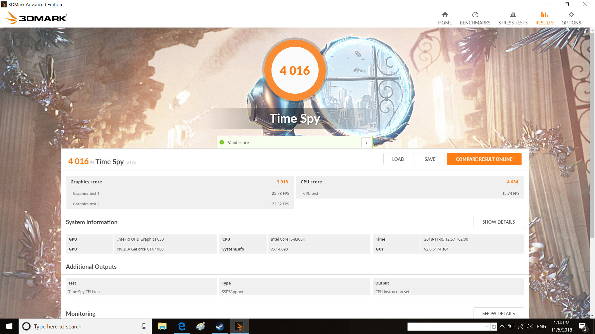Click the battery icon in the system tray

click(511, 326)
